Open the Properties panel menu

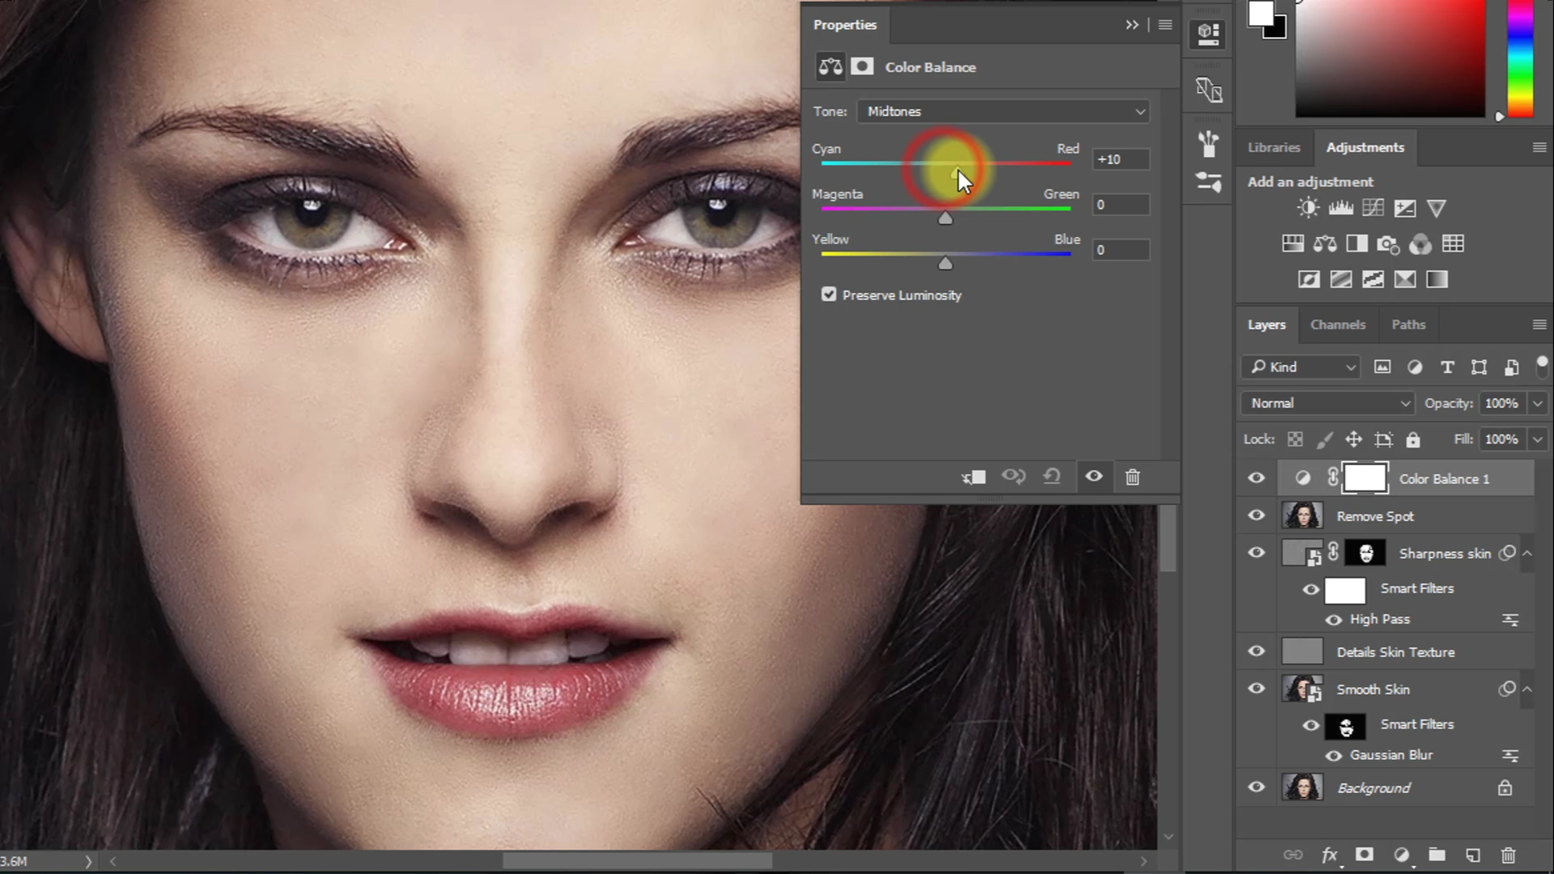(1165, 25)
